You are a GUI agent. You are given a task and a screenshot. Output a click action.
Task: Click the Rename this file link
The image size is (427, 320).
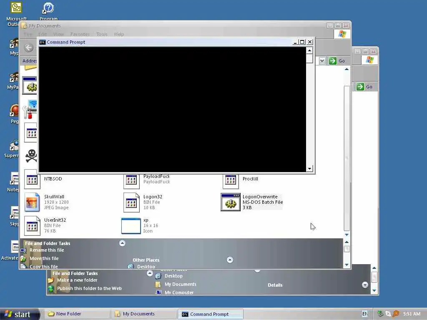47,250
